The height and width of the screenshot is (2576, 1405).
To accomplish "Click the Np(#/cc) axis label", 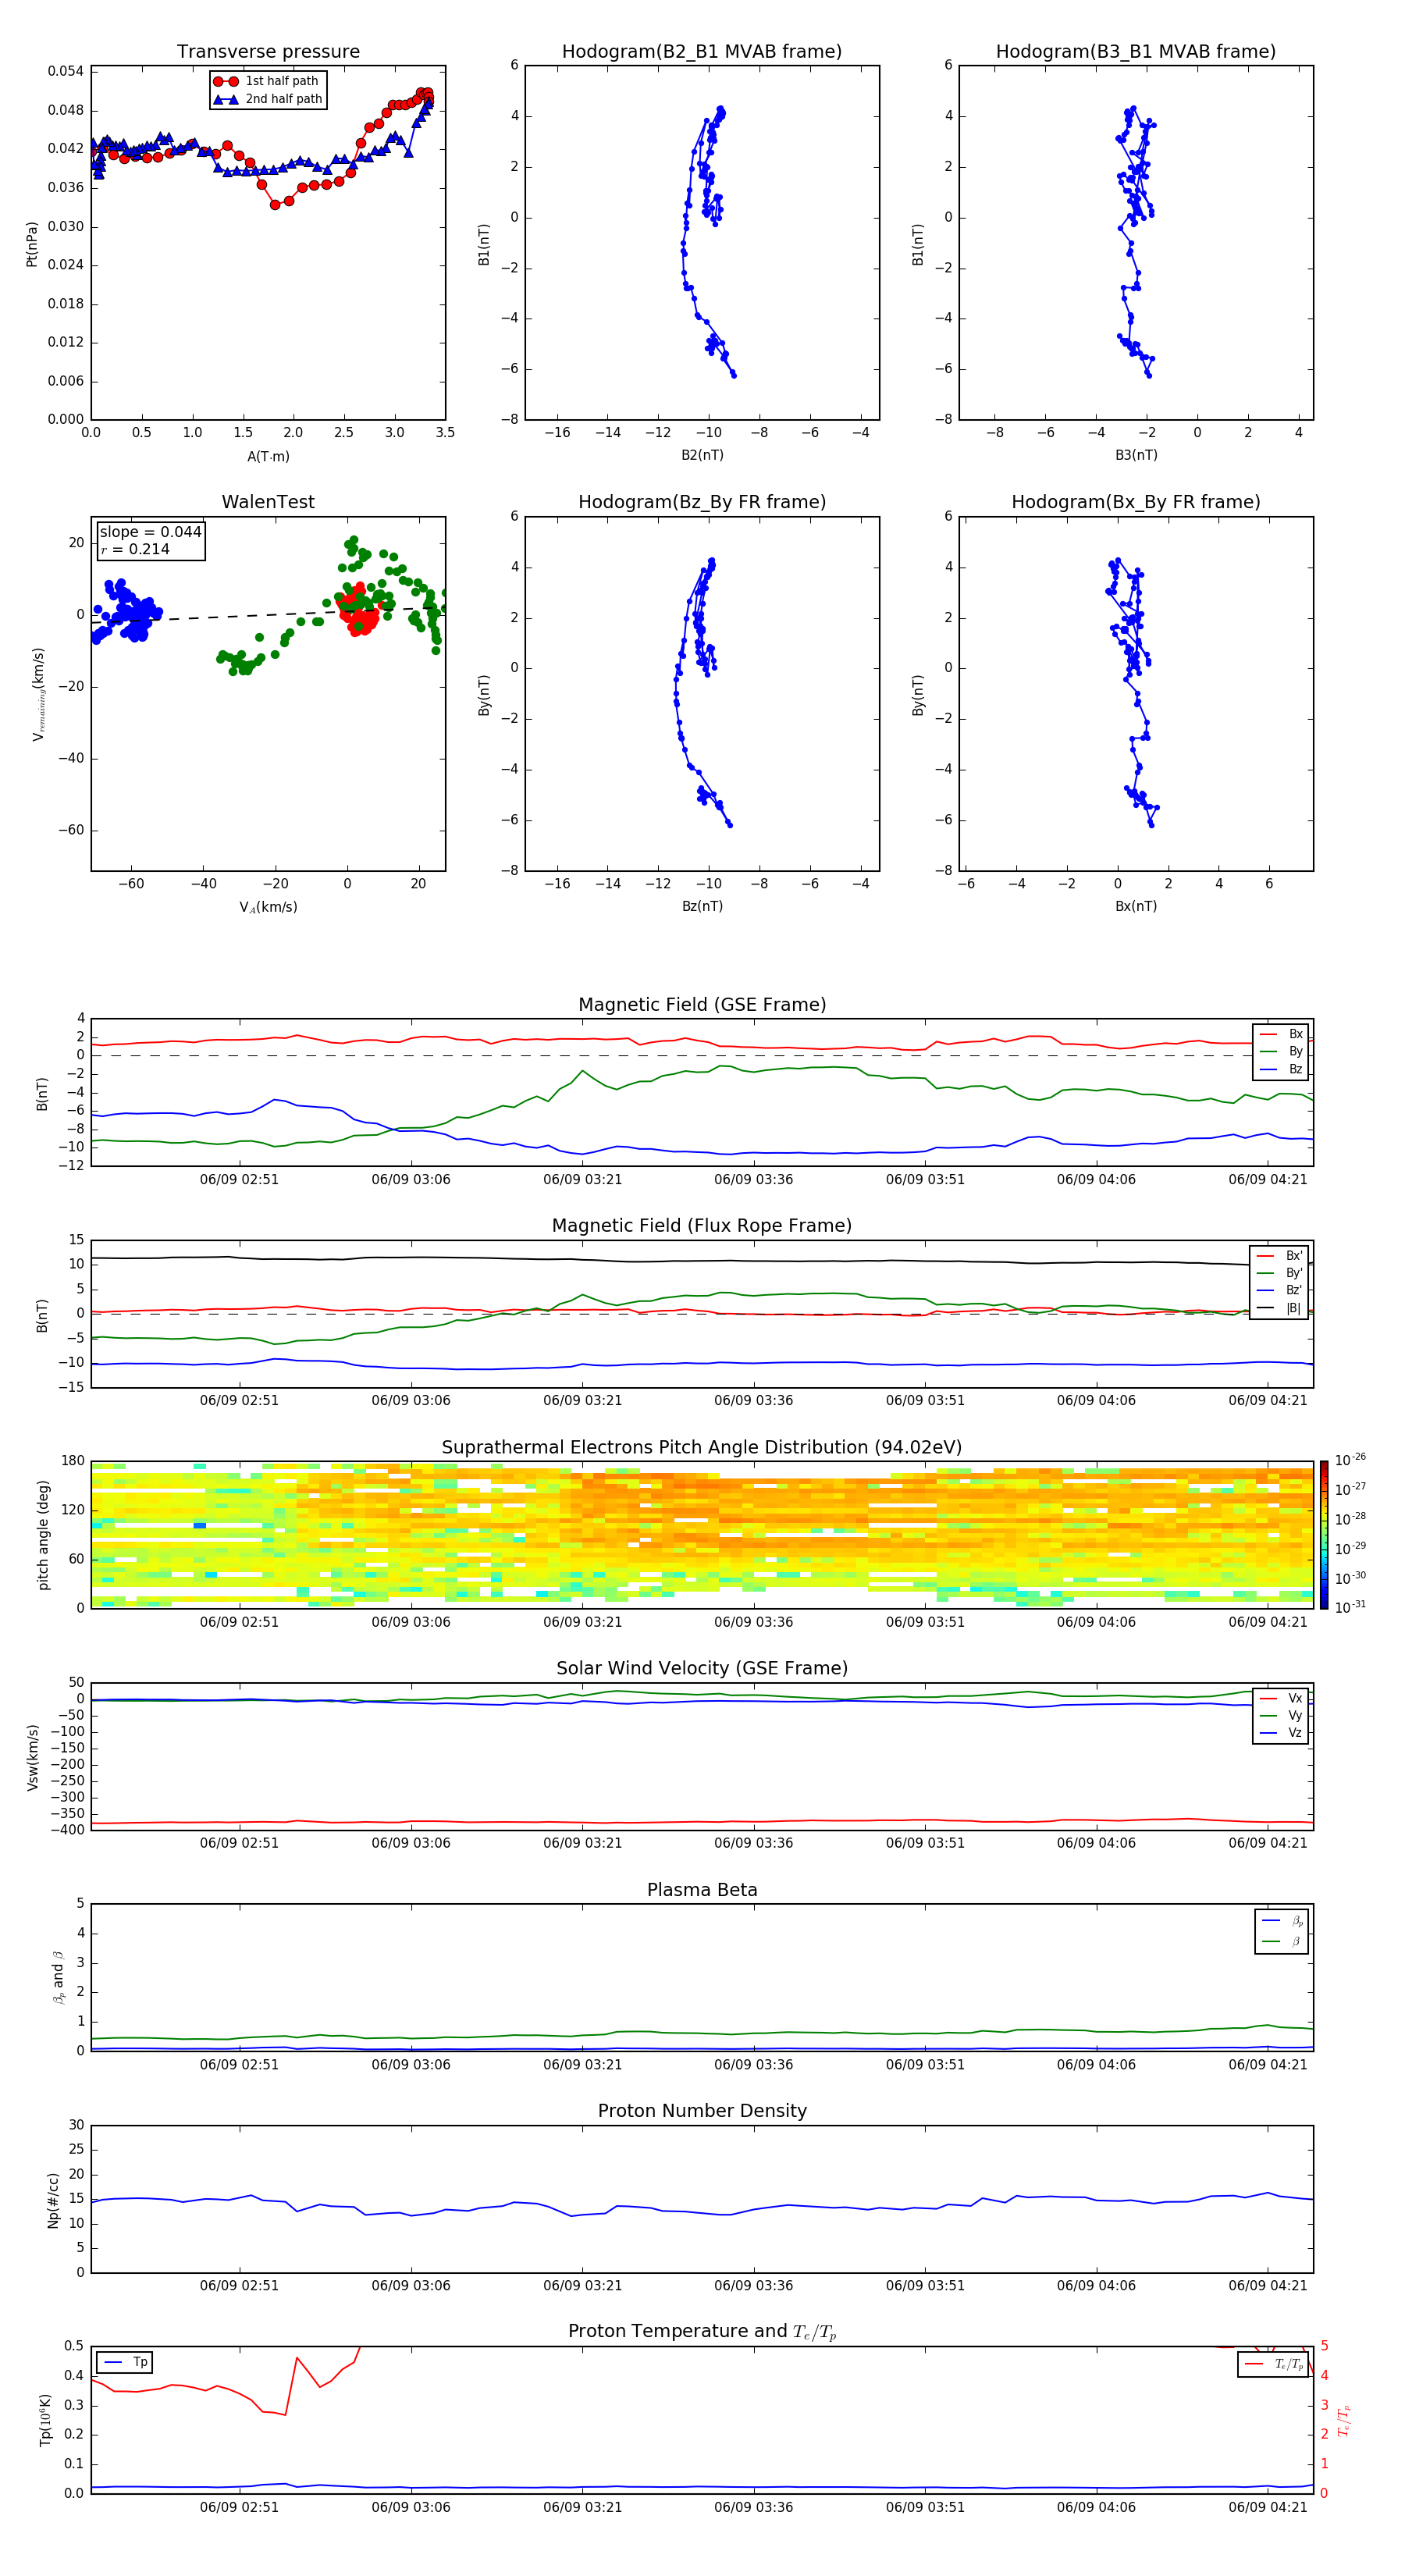I will pos(53,2200).
